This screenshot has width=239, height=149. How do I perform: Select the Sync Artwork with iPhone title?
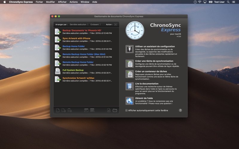(x=76, y=38)
